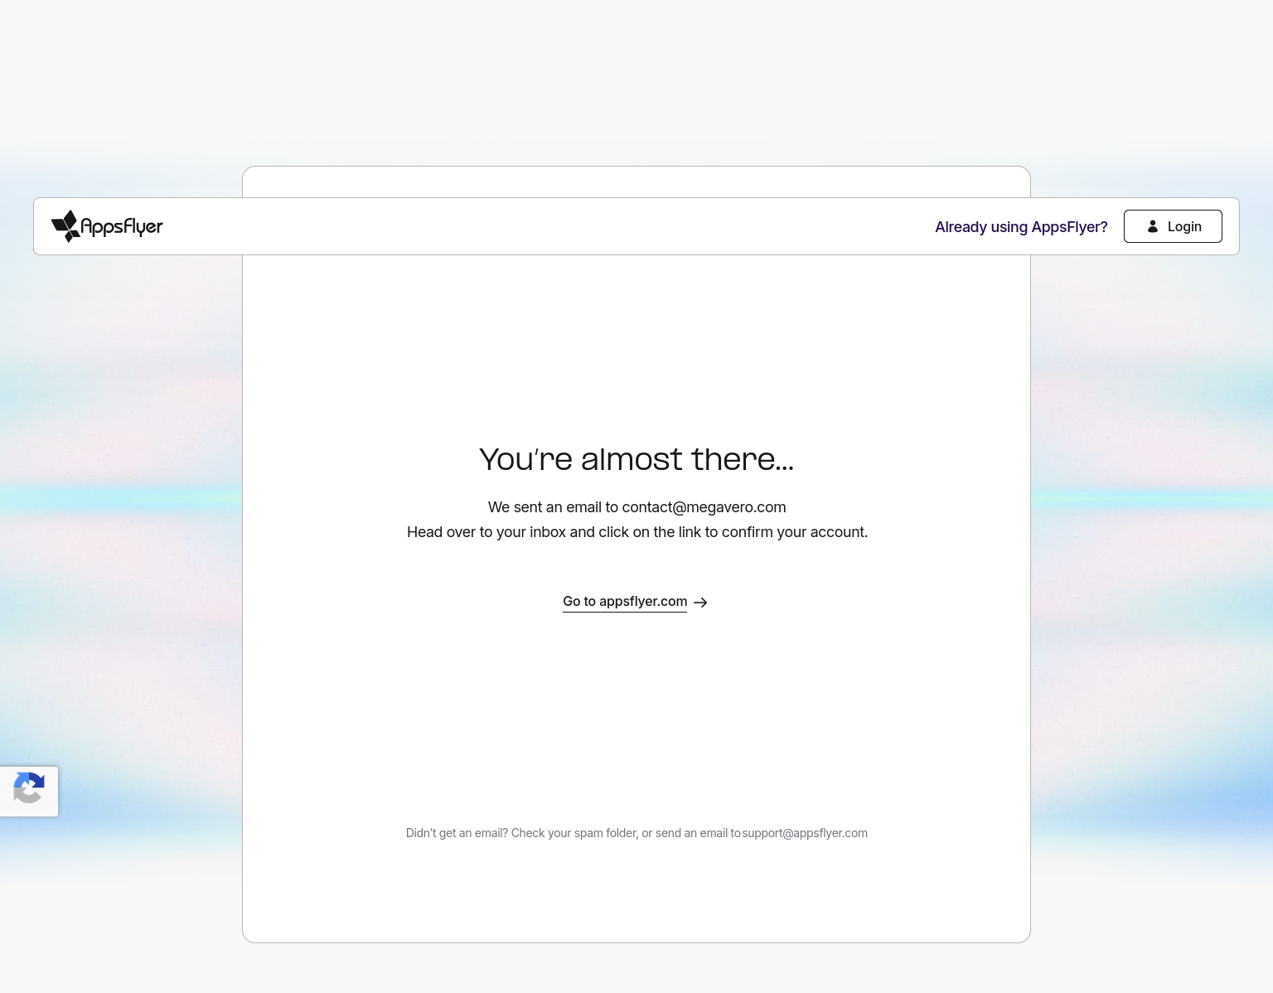Image resolution: width=1273 pixels, height=993 pixels.
Task: Follow the "Go to appsflyer.com" link
Action: tap(624, 602)
